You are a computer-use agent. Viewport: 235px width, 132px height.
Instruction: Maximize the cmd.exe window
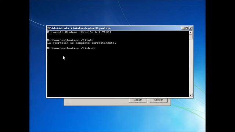187,28
